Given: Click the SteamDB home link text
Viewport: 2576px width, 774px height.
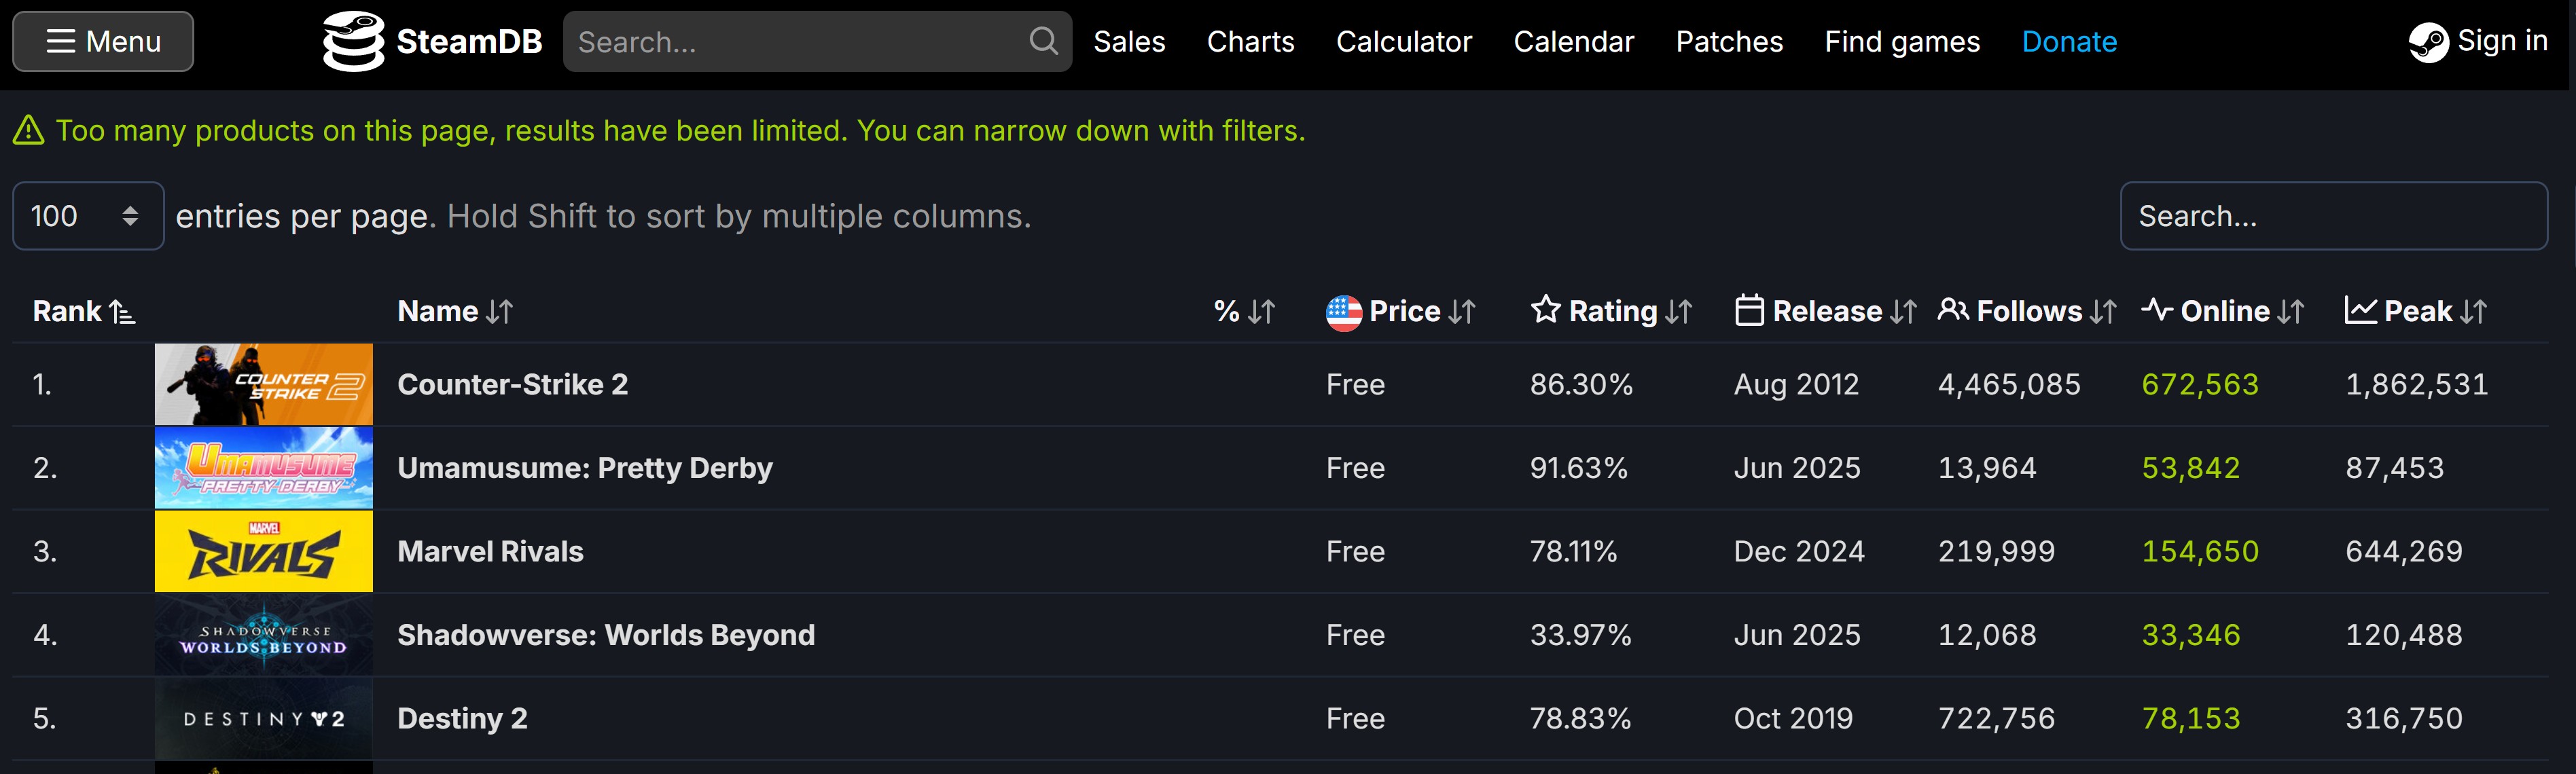Looking at the screenshot, I should tap(469, 42).
